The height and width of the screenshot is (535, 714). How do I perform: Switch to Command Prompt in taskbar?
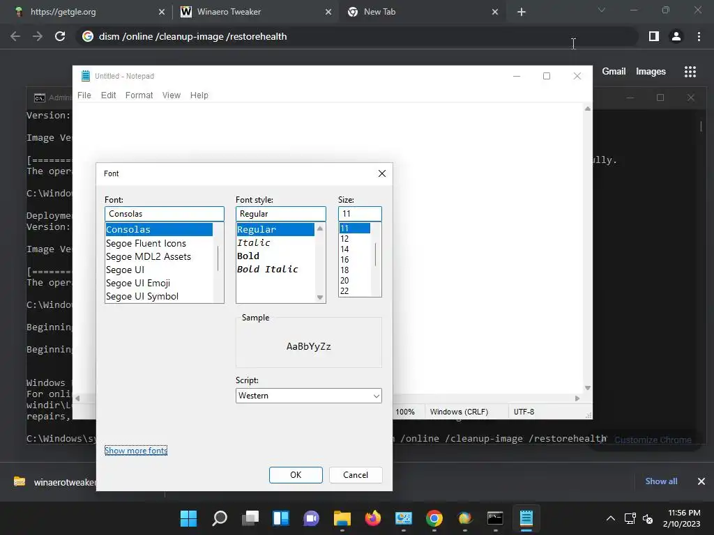pyautogui.click(x=495, y=518)
